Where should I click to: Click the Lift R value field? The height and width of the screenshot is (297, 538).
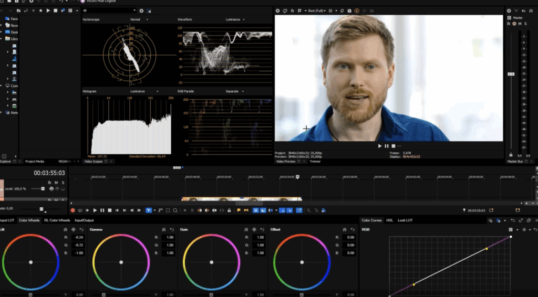click(79, 237)
